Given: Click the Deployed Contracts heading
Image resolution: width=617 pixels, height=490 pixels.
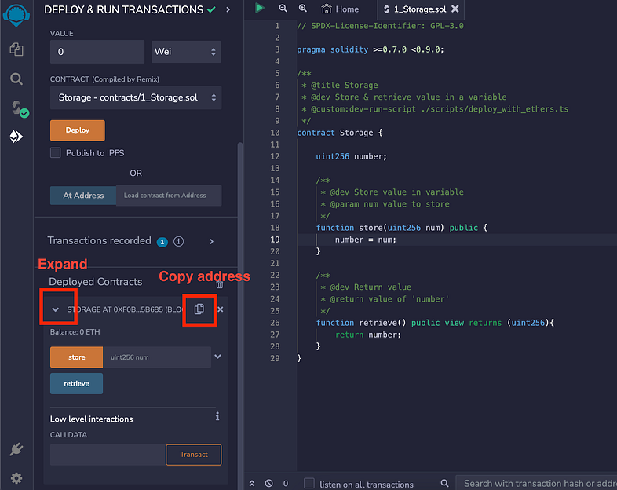Looking at the screenshot, I should [96, 282].
